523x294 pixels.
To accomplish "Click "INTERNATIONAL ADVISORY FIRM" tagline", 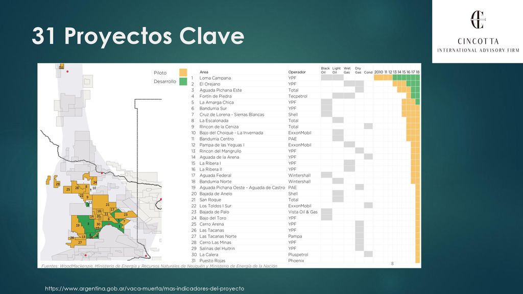I will pos(478,51).
